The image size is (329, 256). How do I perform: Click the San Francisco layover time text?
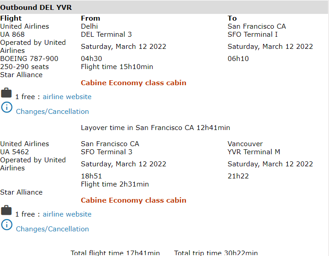coord(155,128)
